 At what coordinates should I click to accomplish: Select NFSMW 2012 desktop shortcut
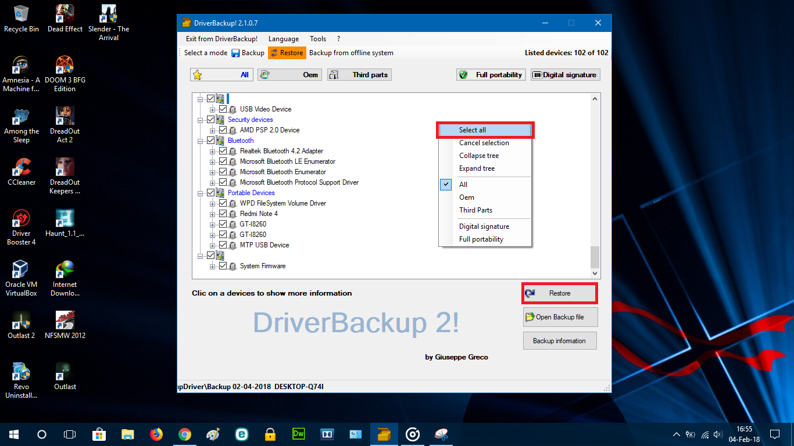click(x=65, y=325)
